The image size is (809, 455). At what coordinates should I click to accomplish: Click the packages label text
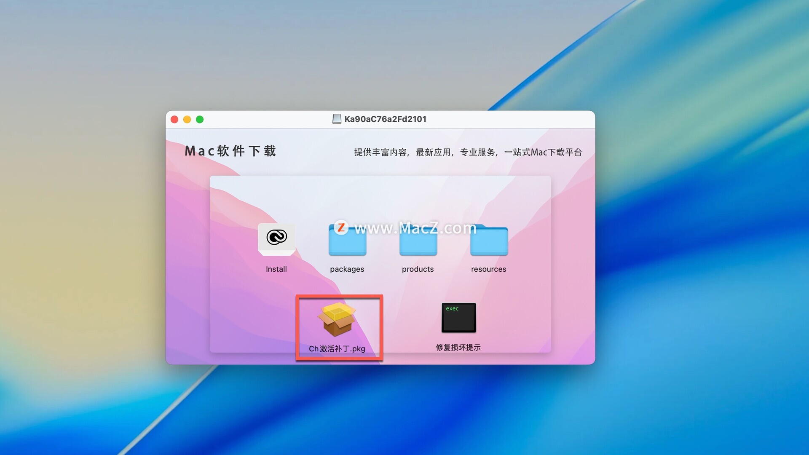click(x=347, y=269)
